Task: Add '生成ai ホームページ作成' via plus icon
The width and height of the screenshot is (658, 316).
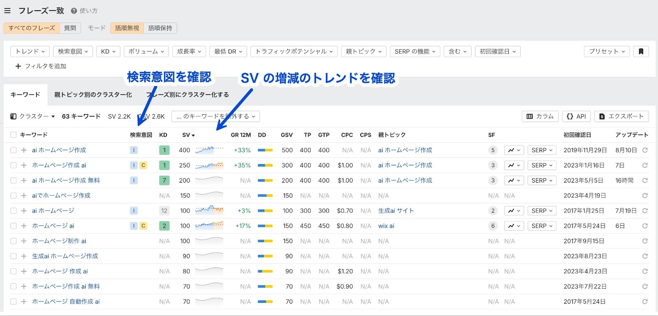Action: tap(24, 256)
